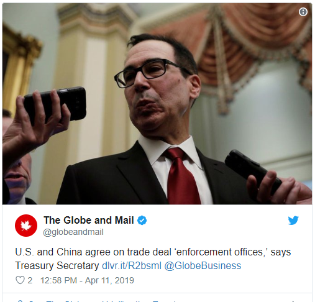Click The Globe and Mail display name
This screenshot has height=302, width=315.
point(89,220)
